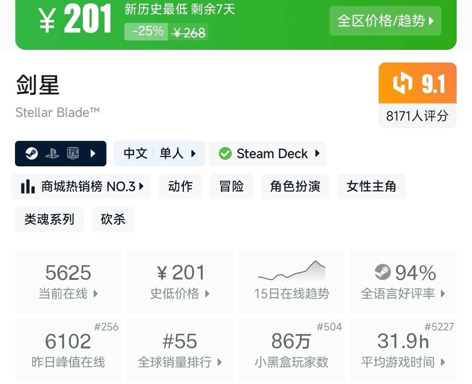
Task: Click the Epic Games store icon
Action: pyautogui.click(x=73, y=153)
